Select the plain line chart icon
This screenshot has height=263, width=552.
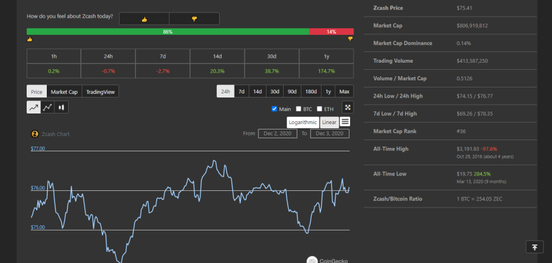pyautogui.click(x=34, y=108)
